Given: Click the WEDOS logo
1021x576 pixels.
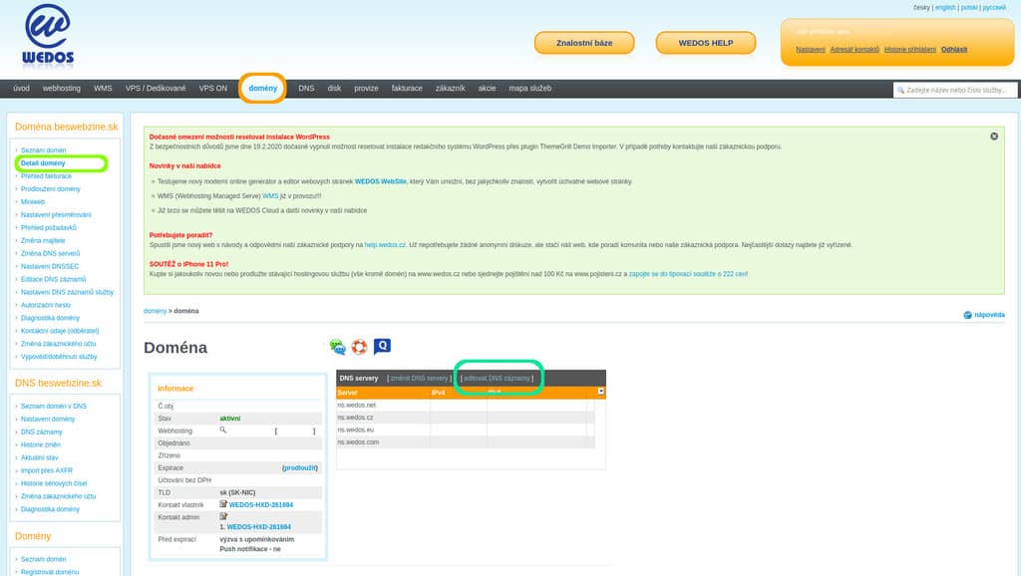Looking at the screenshot, I should click(x=48, y=35).
